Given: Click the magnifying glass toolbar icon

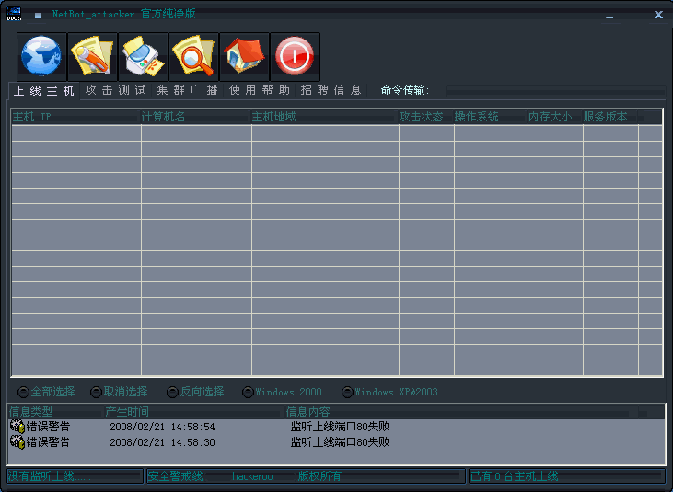Looking at the screenshot, I should [193, 57].
